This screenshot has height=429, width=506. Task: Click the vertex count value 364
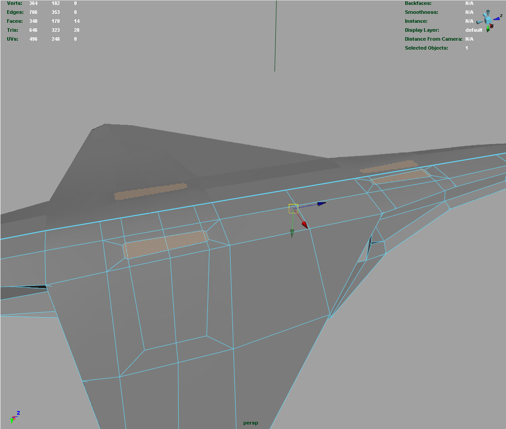click(x=34, y=3)
